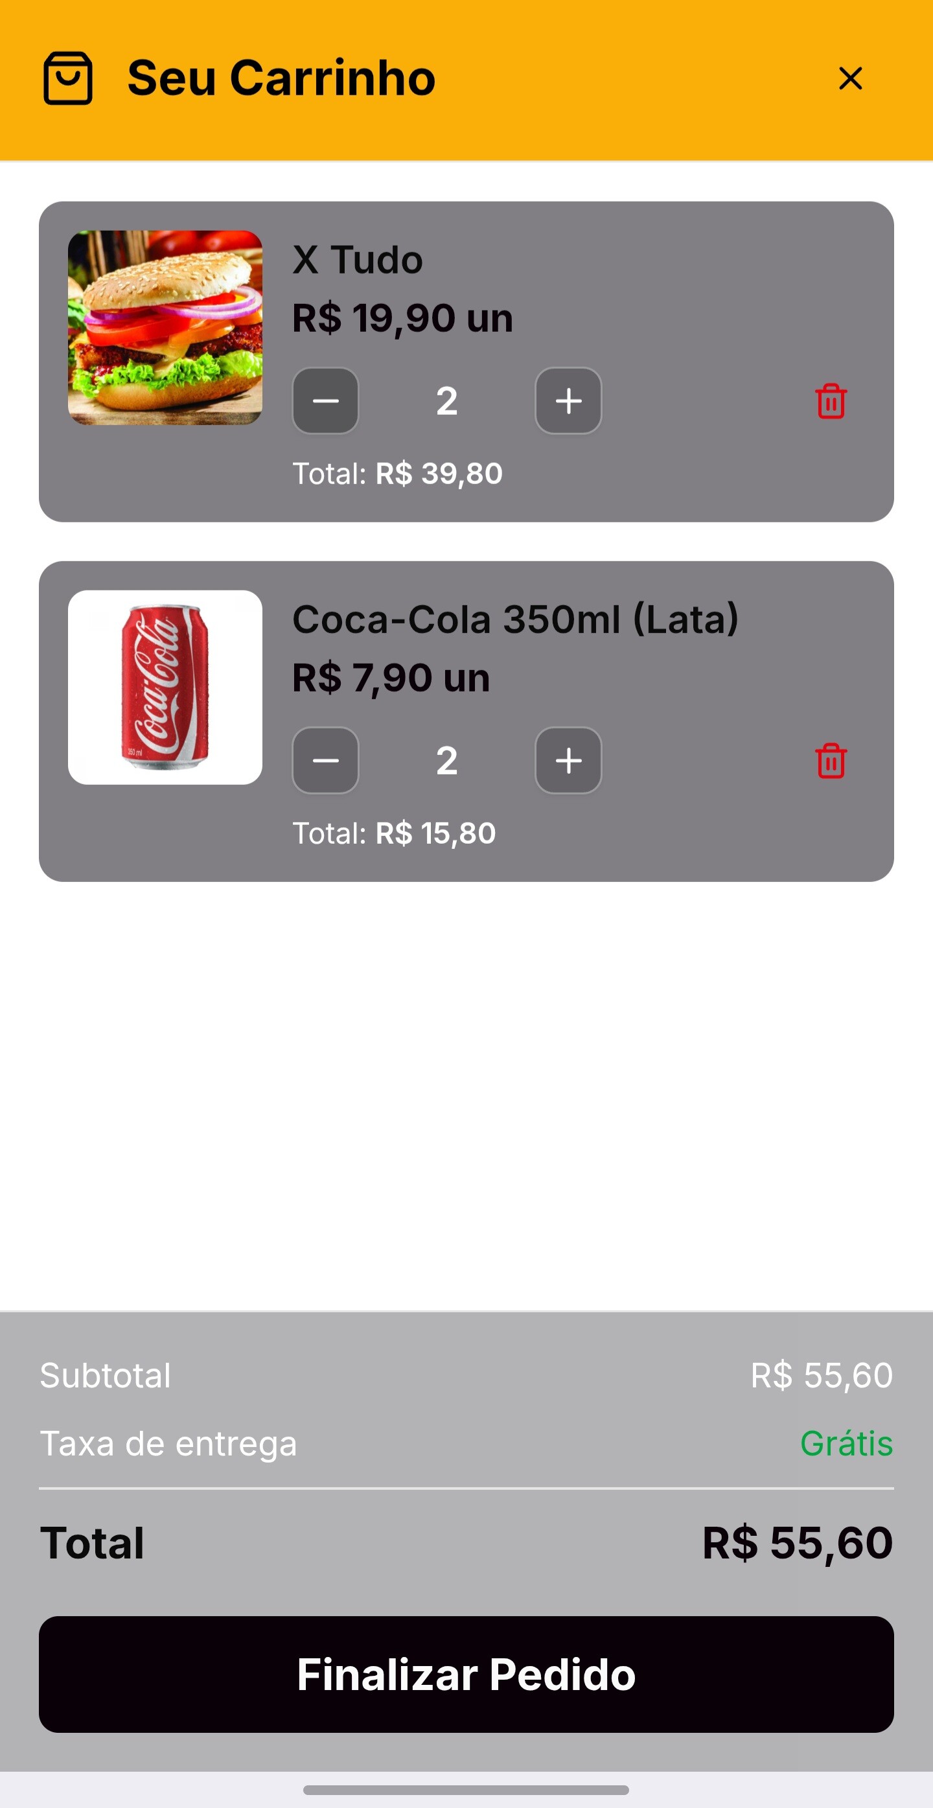This screenshot has width=933, height=1808.
Task: Decrease Coca-Cola quantity with minus button
Action: coord(325,760)
